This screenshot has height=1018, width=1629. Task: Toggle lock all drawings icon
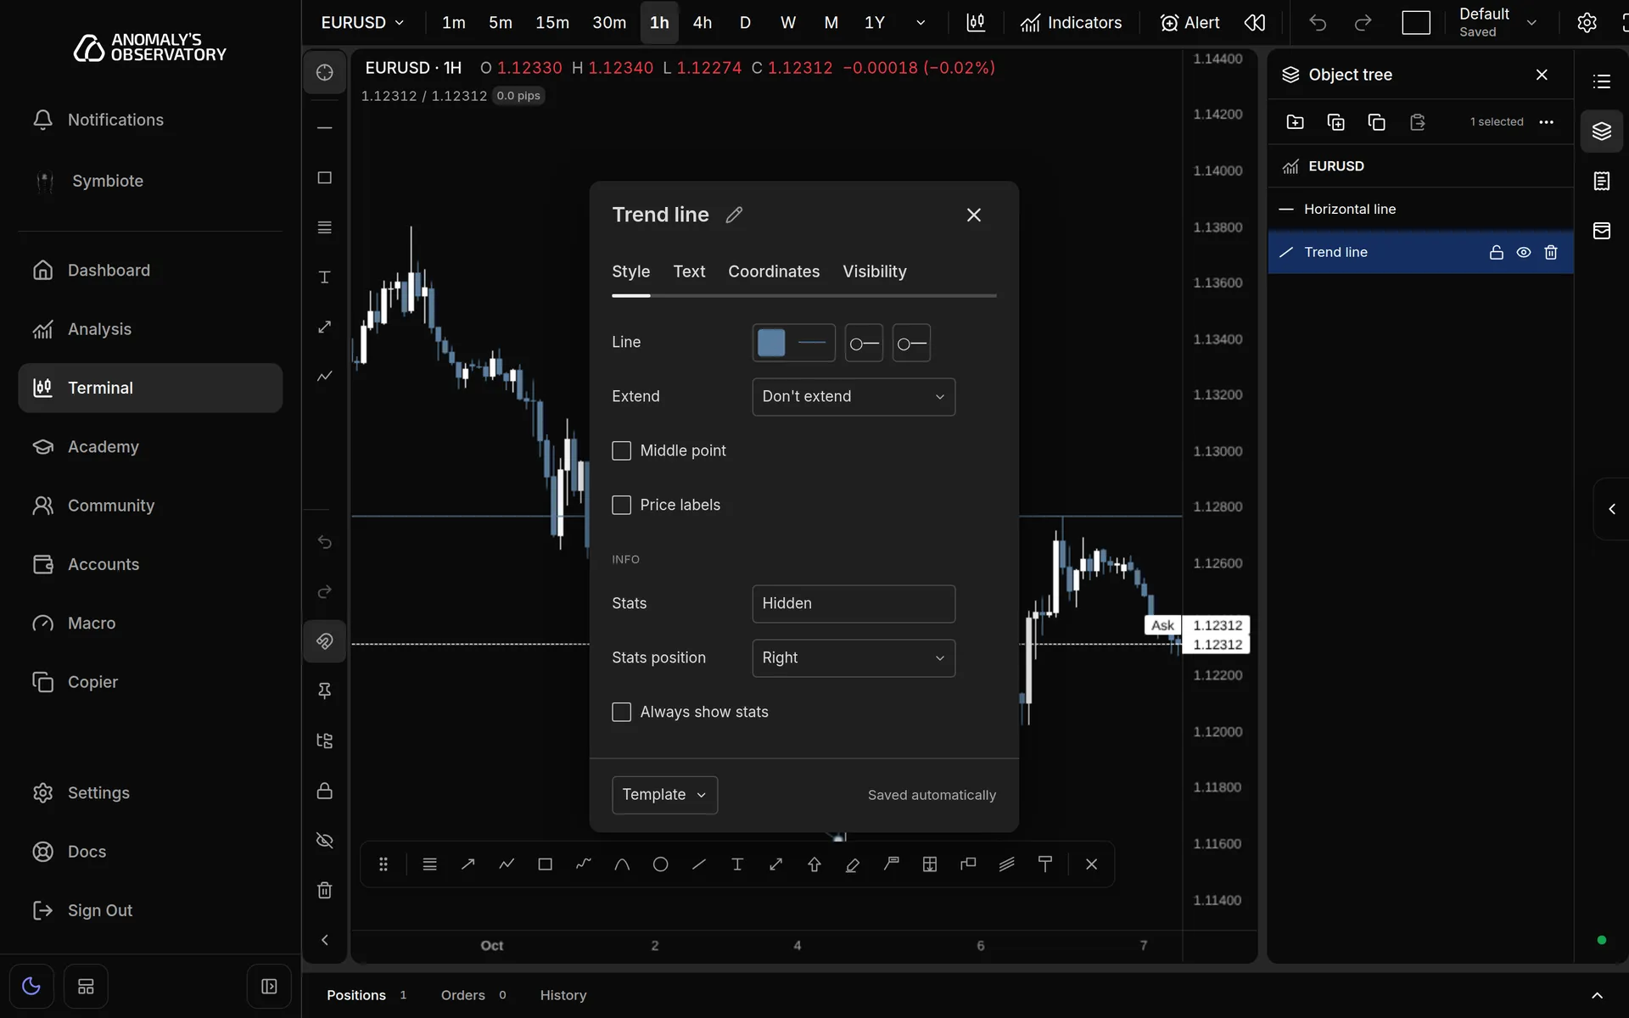pyautogui.click(x=324, y=791)
